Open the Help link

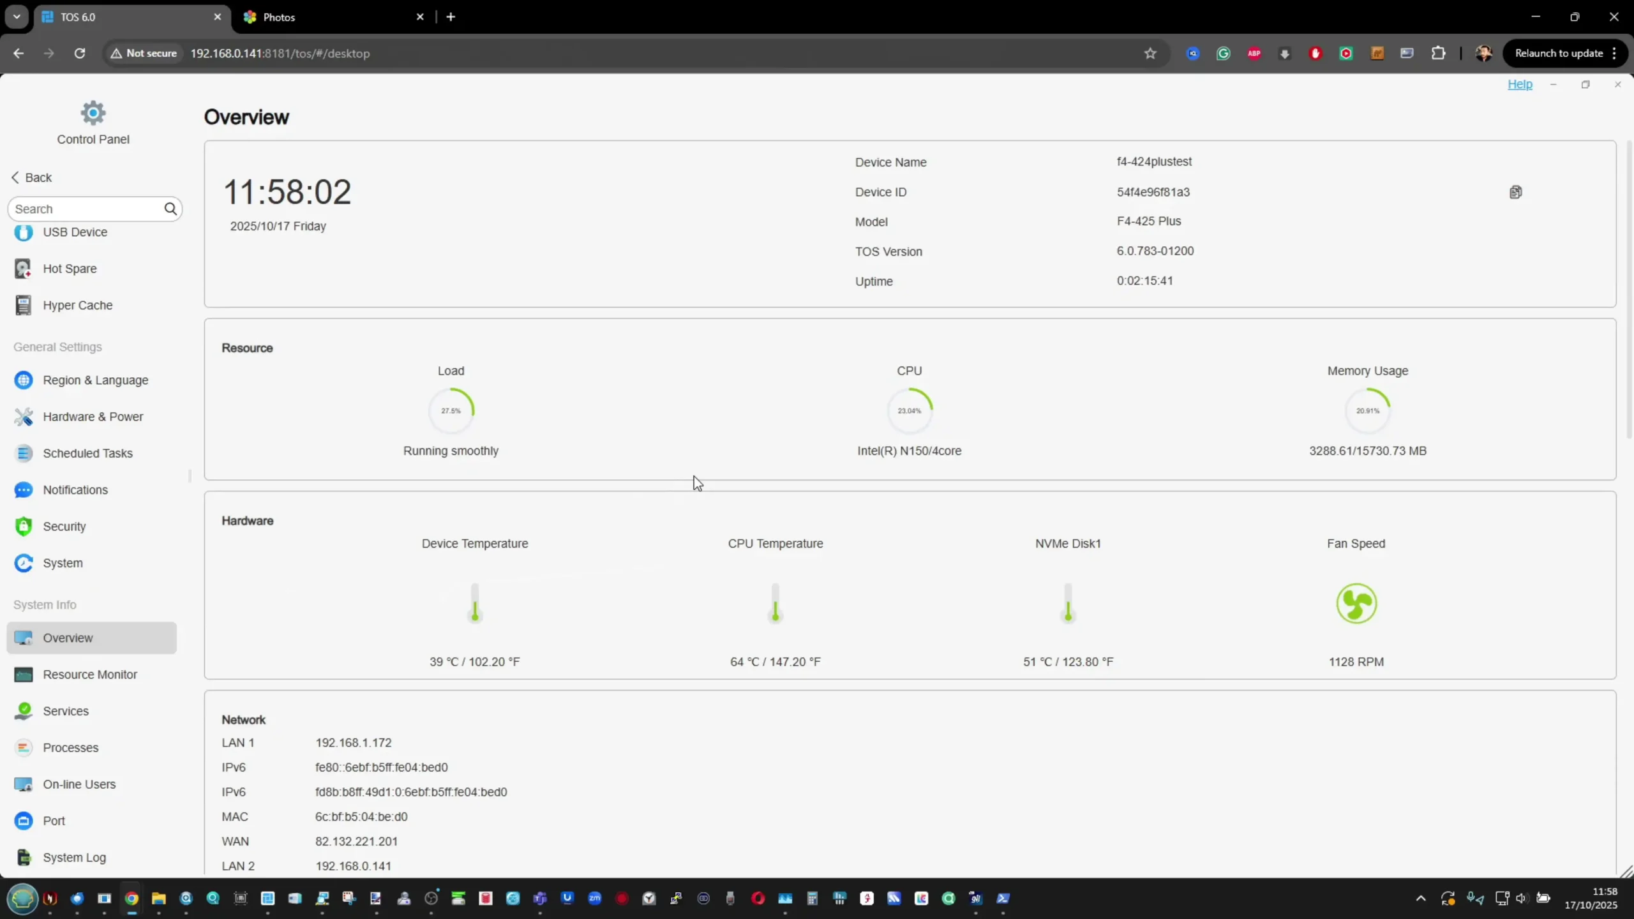click(x=1519, y=84)
